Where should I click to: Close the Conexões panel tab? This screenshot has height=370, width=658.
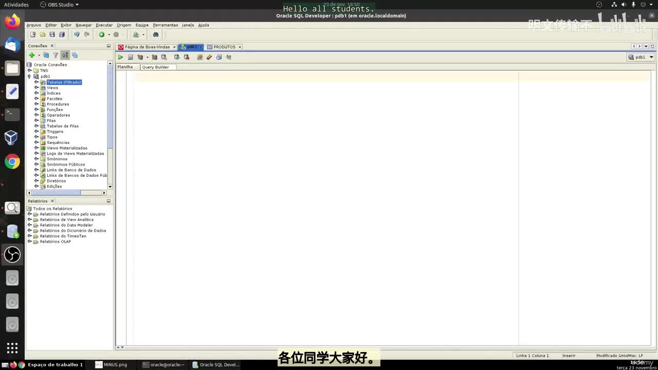pyautogui.click(x=52, y=46)
